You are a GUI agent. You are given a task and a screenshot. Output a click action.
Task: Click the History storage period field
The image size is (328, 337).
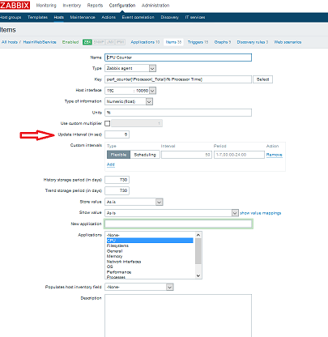117,180
